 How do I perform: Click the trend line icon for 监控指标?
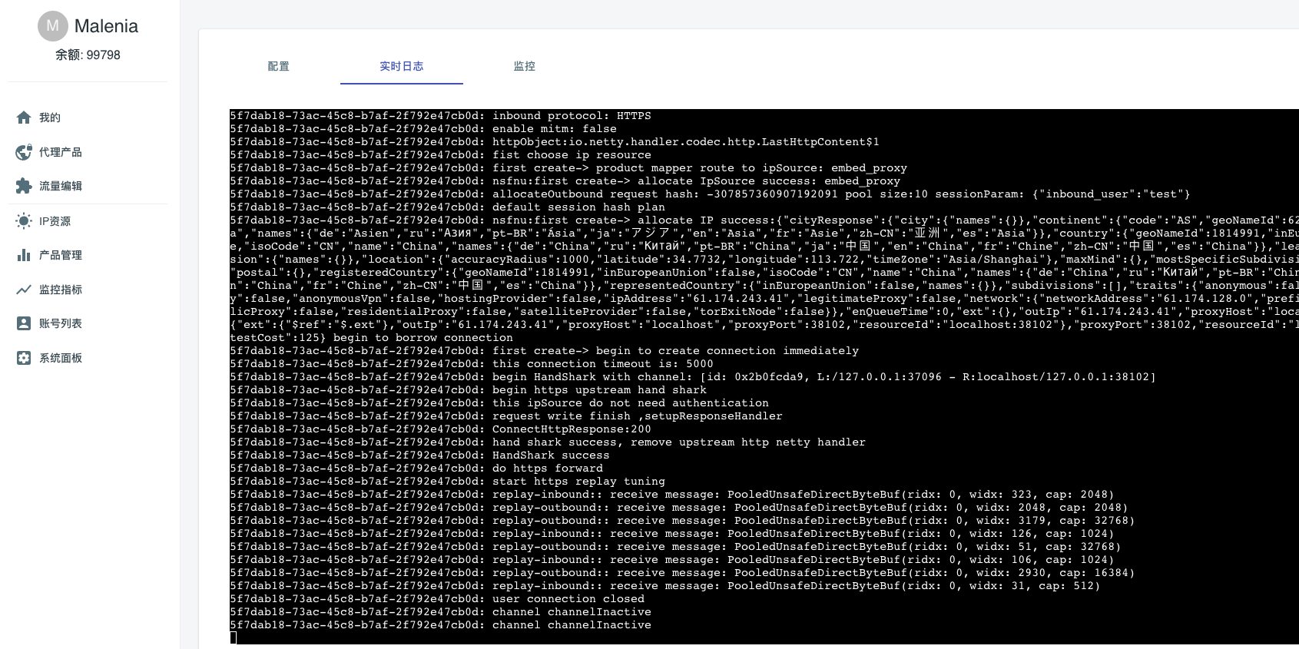pos(24,290)
